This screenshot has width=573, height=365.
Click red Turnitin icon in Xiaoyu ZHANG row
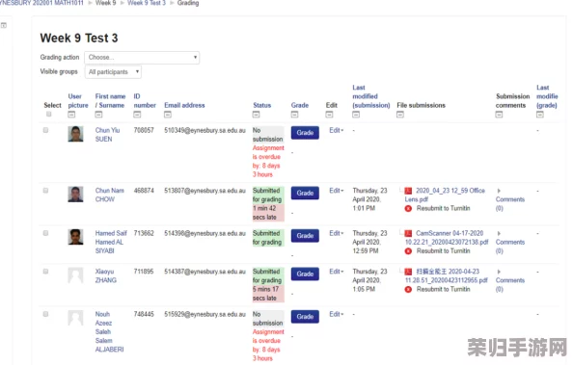tap(408, 290)
